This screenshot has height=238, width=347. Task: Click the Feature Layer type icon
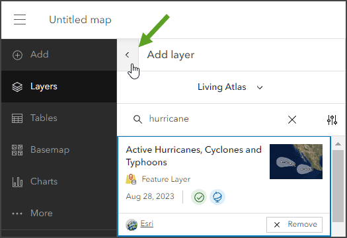coord(131,179)
